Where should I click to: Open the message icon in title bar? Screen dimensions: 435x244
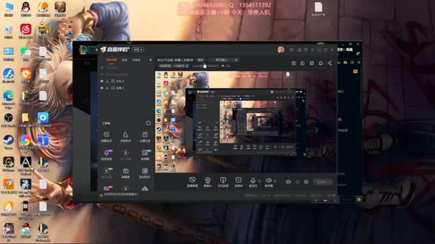(291, 50)
